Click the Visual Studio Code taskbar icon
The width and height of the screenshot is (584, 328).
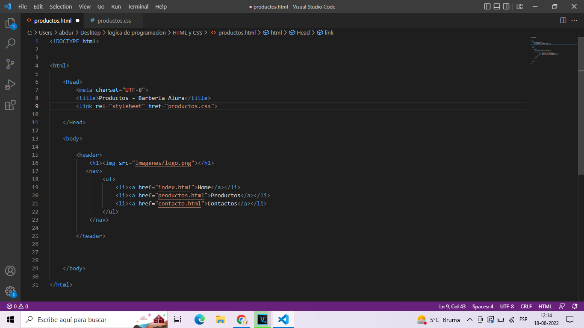point(283,319)
